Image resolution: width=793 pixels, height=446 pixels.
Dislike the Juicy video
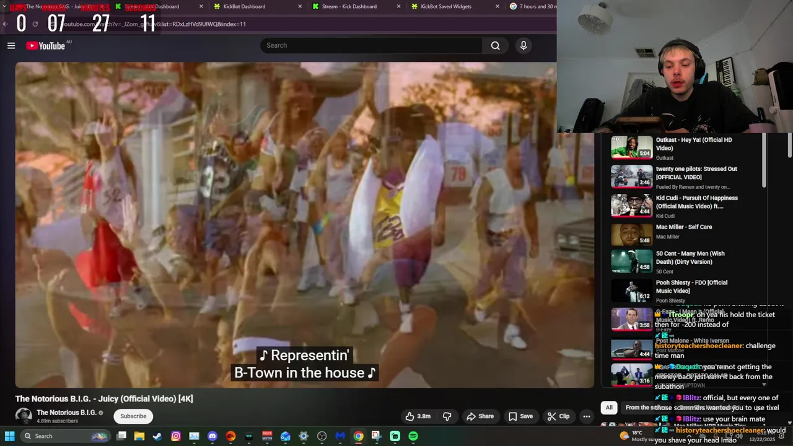(447, 416)
